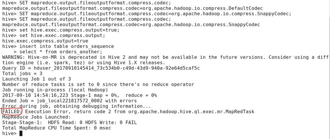
Task: Click the MapRedTask class name in the error
Action: coord(240,112)
